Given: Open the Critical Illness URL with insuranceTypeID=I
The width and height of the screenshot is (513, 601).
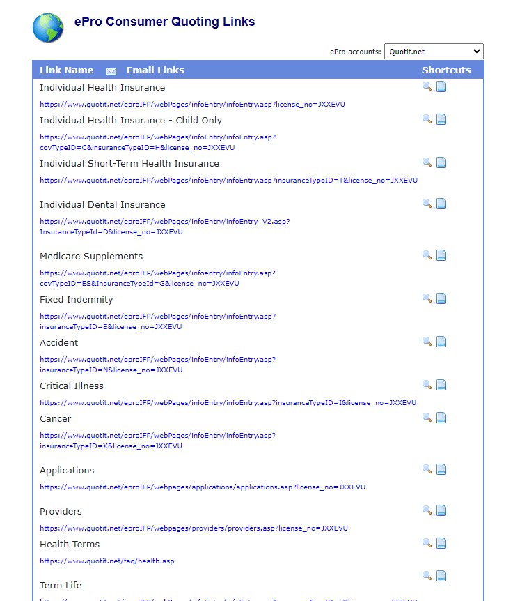Looking at the screenshot, I should [228, 403].
